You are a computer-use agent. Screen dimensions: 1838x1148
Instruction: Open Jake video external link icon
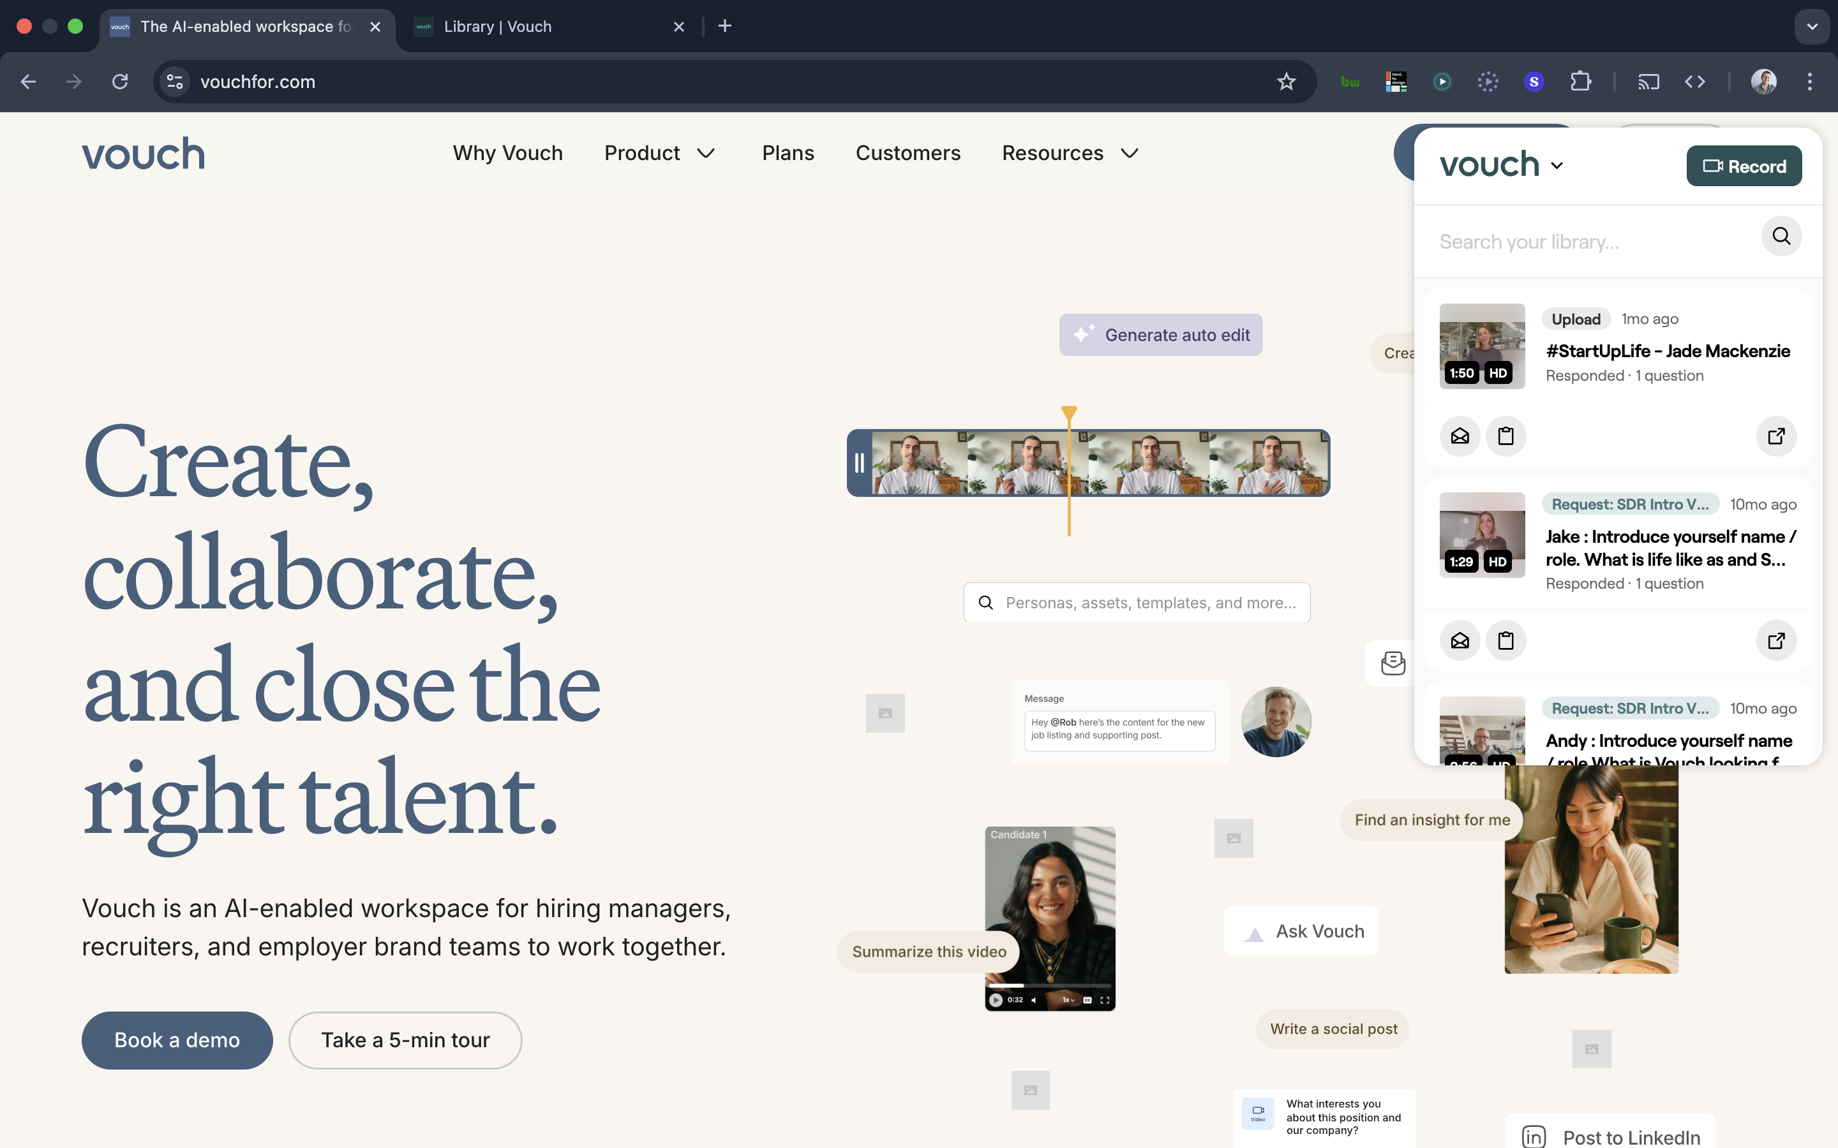pyautogui.click(x=1777, y=640)
